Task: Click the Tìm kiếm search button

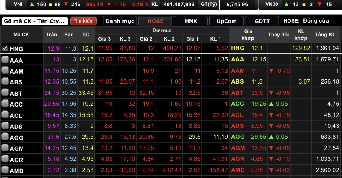Action: coord(83,21)
